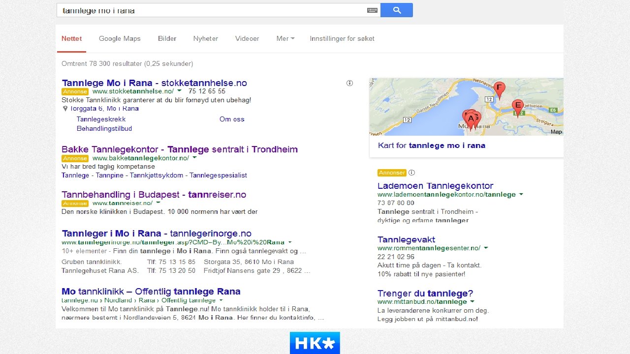The height and width of the screenshot is (354, 630).
Task: Open Kart for tannlege mo i rana link
Action: pyautogui.click(x=432, y=146)
